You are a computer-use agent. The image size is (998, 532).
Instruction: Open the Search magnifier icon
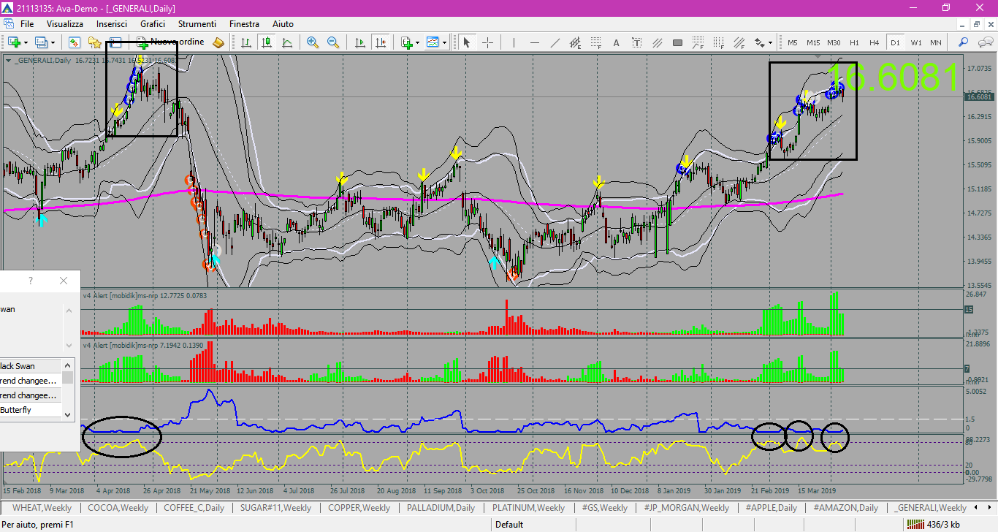[964, 42]
